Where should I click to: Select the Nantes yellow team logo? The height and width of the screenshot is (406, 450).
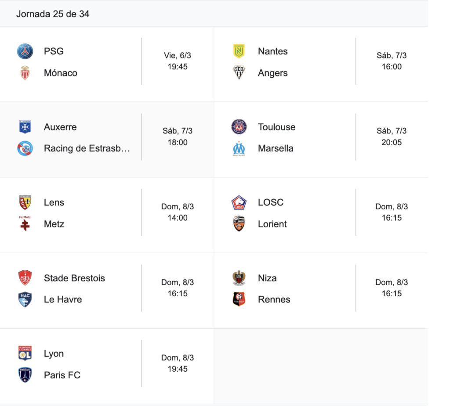click(239, 51)
